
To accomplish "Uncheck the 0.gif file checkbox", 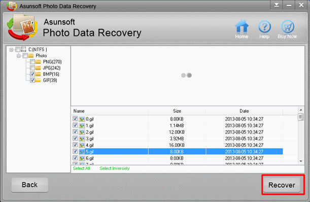I will point(75,118).
